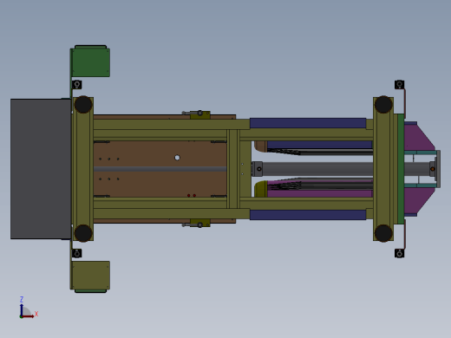This screenshot has height=338, width=451.
Task: Select the gray flange at the cylinder's right end
Action: click(x=438, y=169)
